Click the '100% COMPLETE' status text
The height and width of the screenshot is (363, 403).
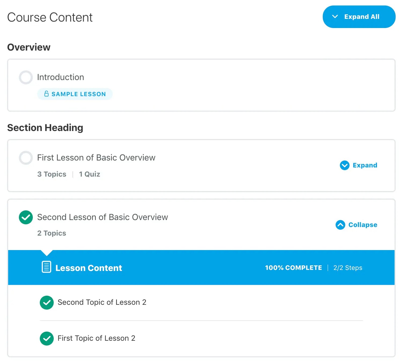tap(293, 268)
